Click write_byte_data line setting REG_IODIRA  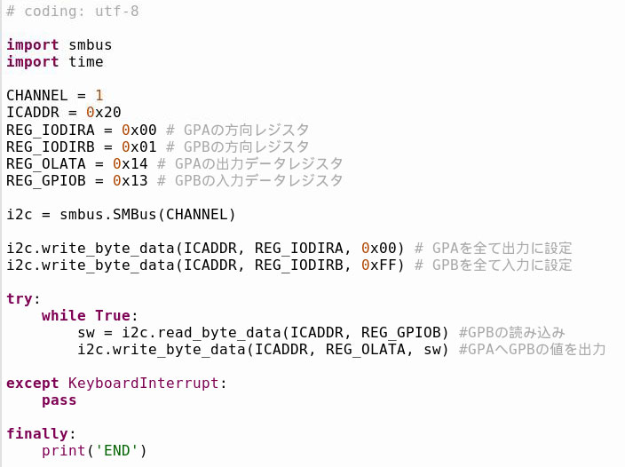(205, 249)
